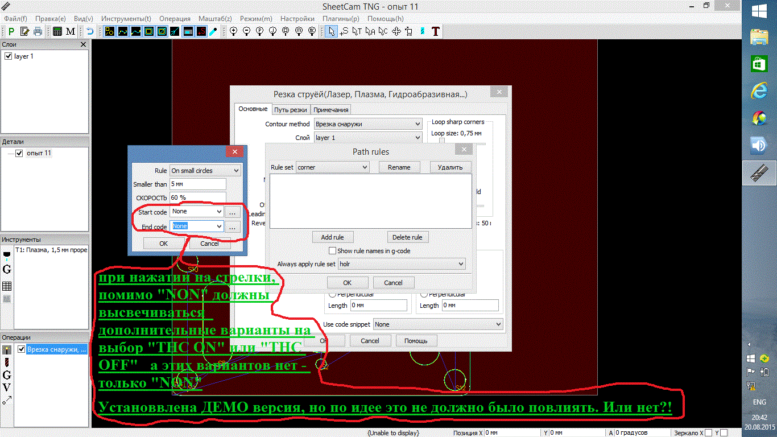Click the green P new-part toolbar icon

[11, 31]
